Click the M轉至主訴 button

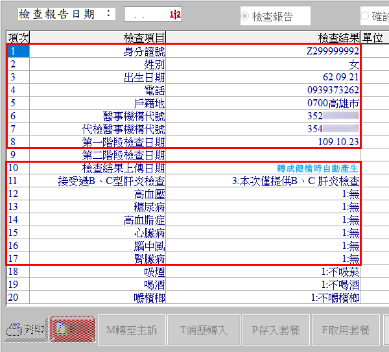(x=132, y=331)
